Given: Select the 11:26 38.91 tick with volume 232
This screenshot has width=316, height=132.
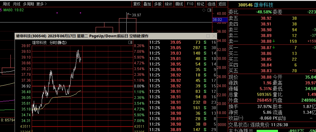Looking at the screenshot, I should tap(183, 102).
